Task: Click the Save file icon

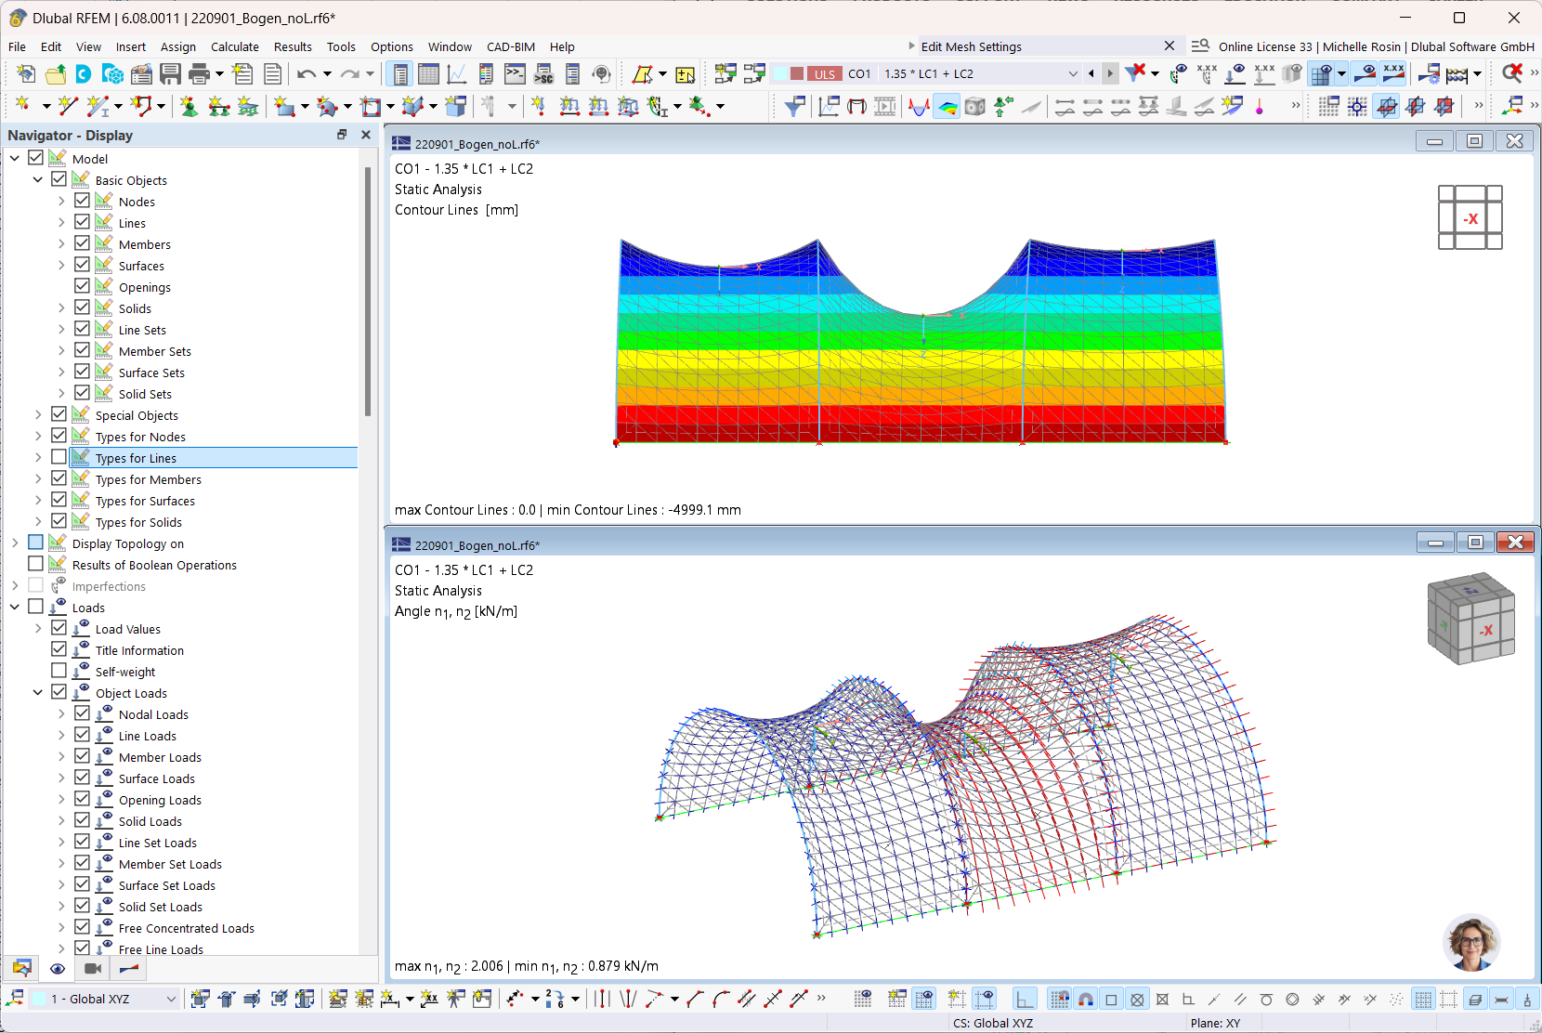Action: tap(170, 74)
